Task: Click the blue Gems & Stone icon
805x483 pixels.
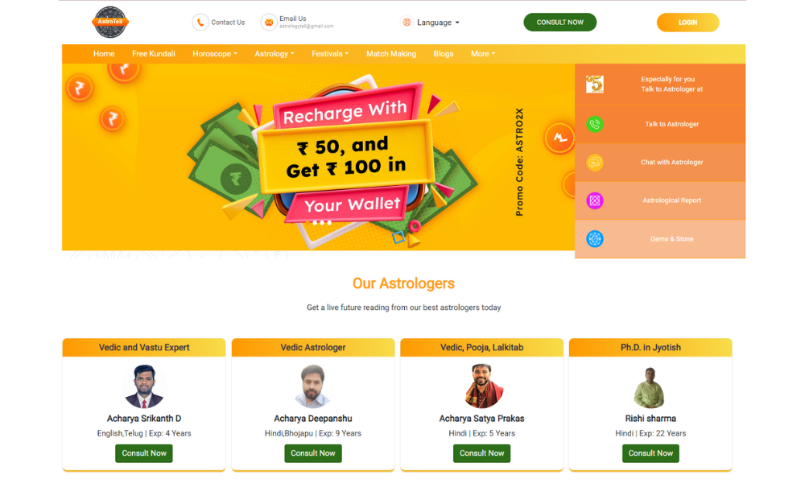Action: pyautogui.click(x=595, y=238)
